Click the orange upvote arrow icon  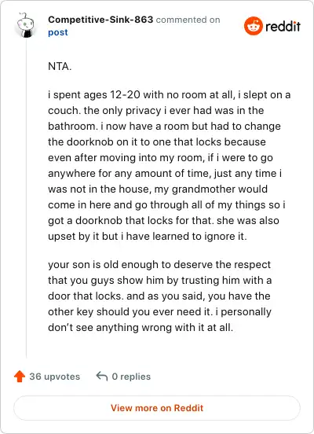20,377
